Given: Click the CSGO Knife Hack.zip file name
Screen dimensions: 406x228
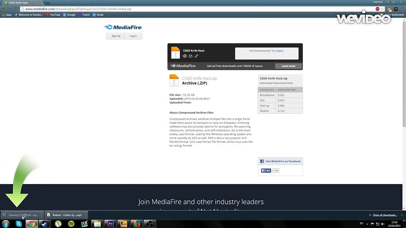Looking at the screenshot, I should pyautogui.click(x=200, y=78).
